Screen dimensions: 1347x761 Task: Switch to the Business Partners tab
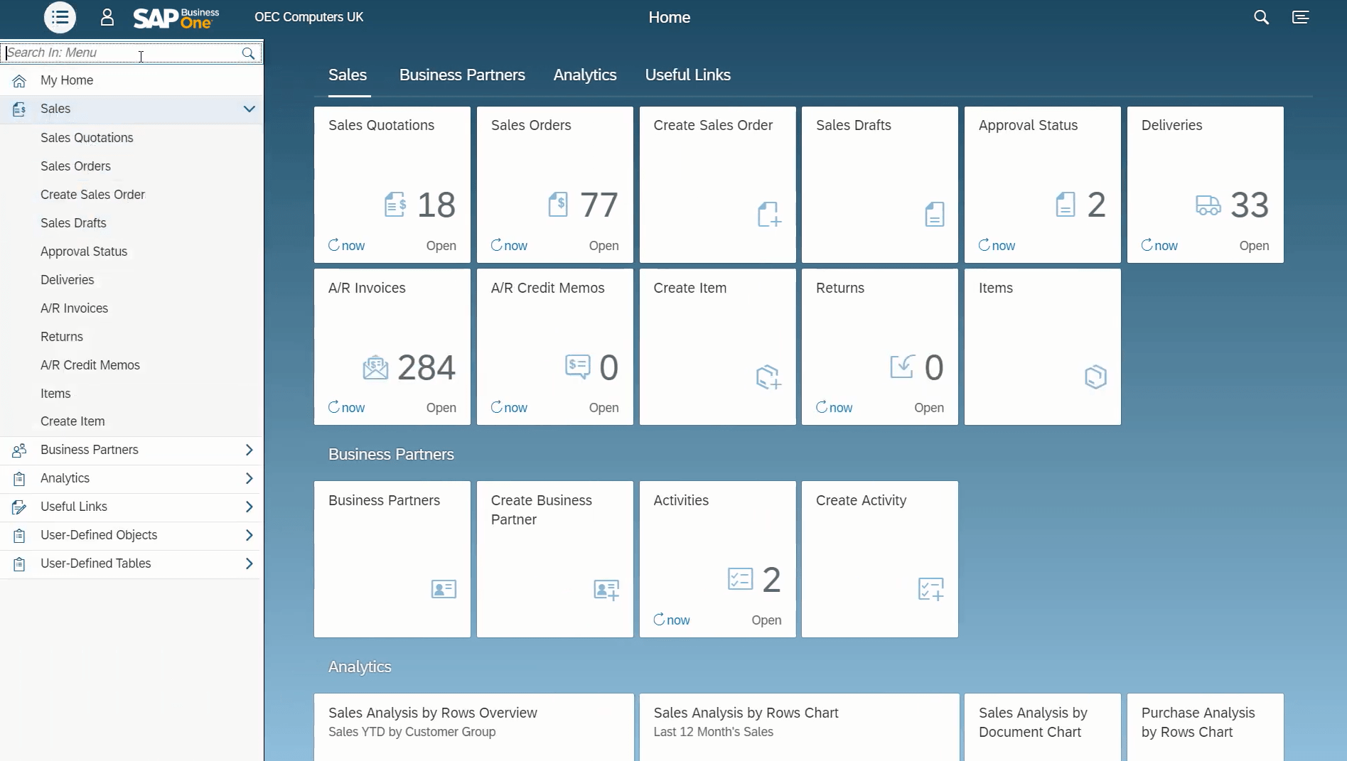pyautogui.click(x=462, y=75)
